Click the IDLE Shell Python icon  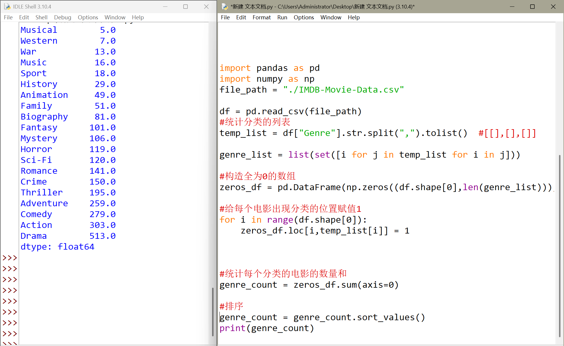(7, 6)
